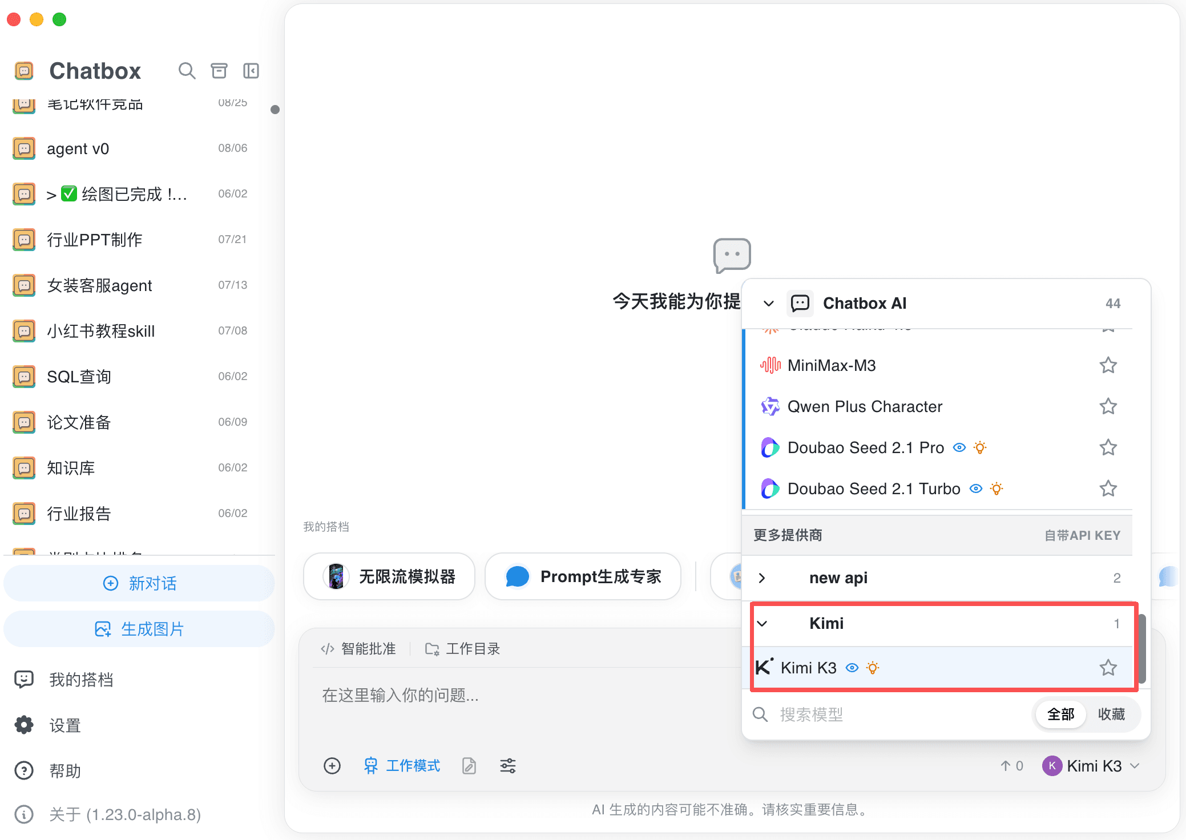Choose the Qwen Plus Character model

click(937, 406)
